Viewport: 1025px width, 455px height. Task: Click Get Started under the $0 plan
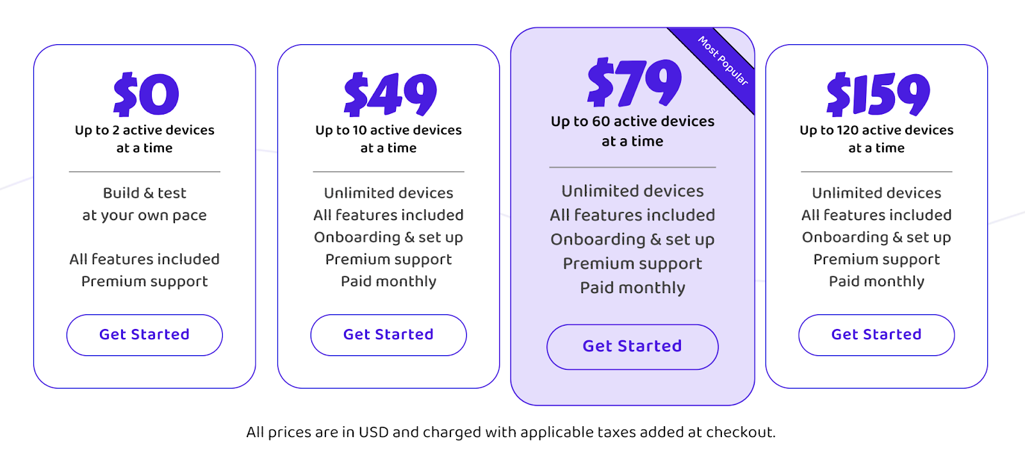tap(145, 335)
